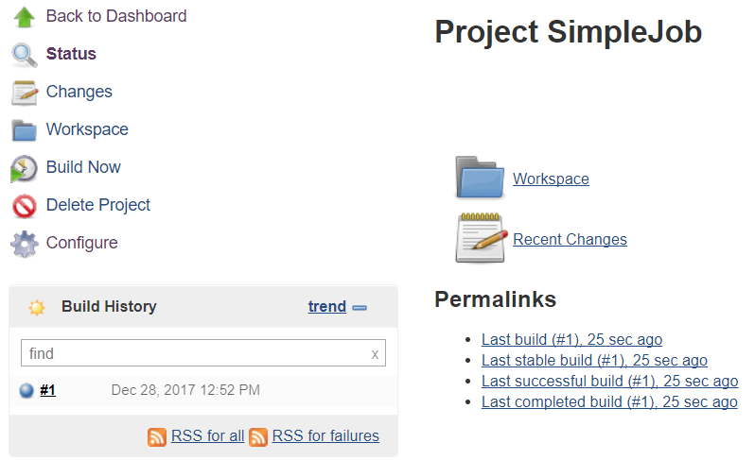
Task: Open the Workspace item in side menu
Action: (x=87, y=129)
